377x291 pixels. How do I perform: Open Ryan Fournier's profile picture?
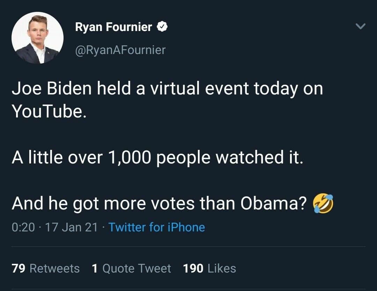(x=37, y=38)
